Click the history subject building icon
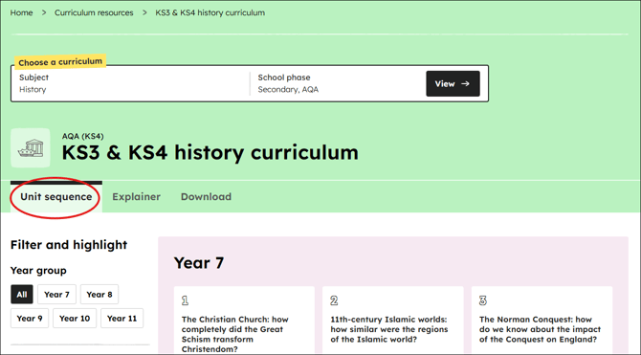Screen dimensions: 641x355 [31, 147]
